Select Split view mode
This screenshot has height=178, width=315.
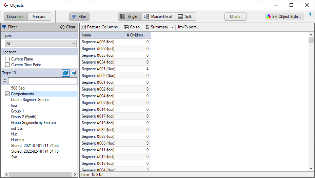point(185,17)
